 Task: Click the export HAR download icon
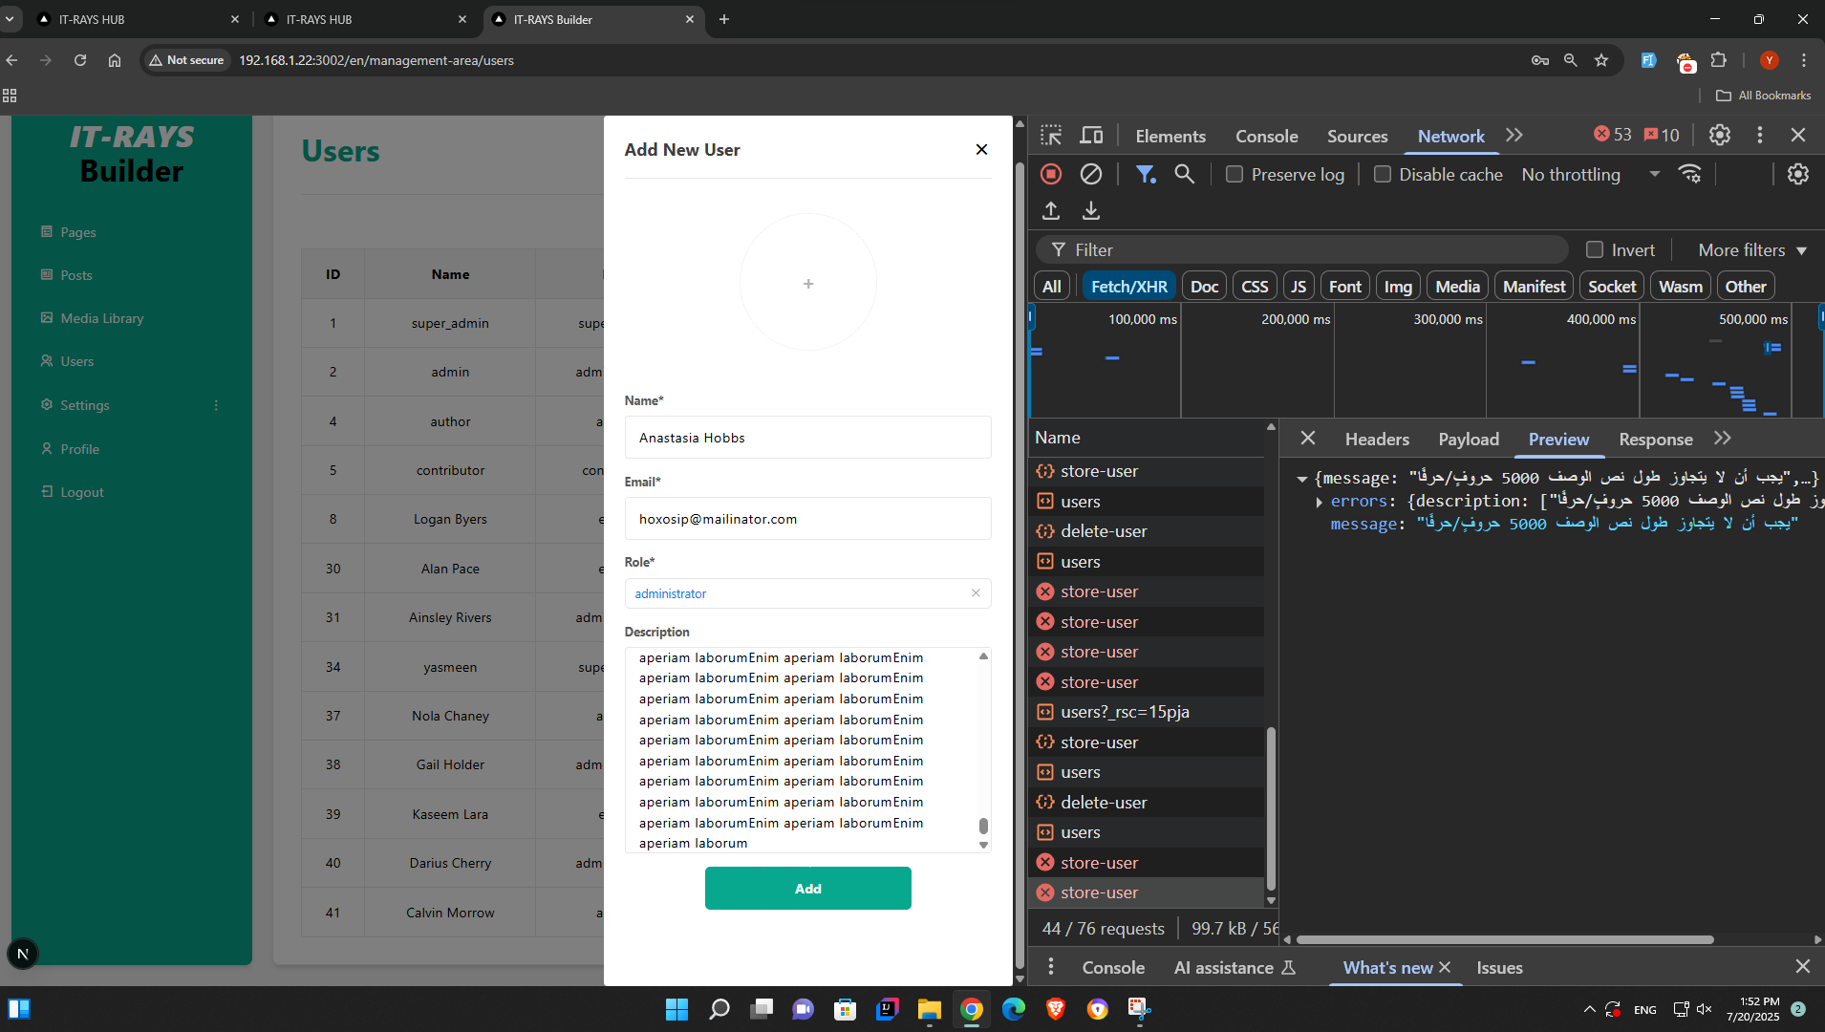pyautogui.click(x=1090, y=210)
